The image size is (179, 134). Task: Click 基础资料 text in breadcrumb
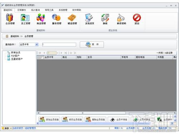click(x=15, y=36)
